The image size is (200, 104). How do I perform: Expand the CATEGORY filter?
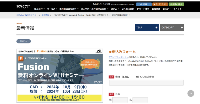tap(172, 28)
